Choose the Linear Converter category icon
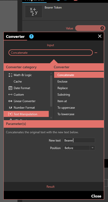 tap(10, 101)
